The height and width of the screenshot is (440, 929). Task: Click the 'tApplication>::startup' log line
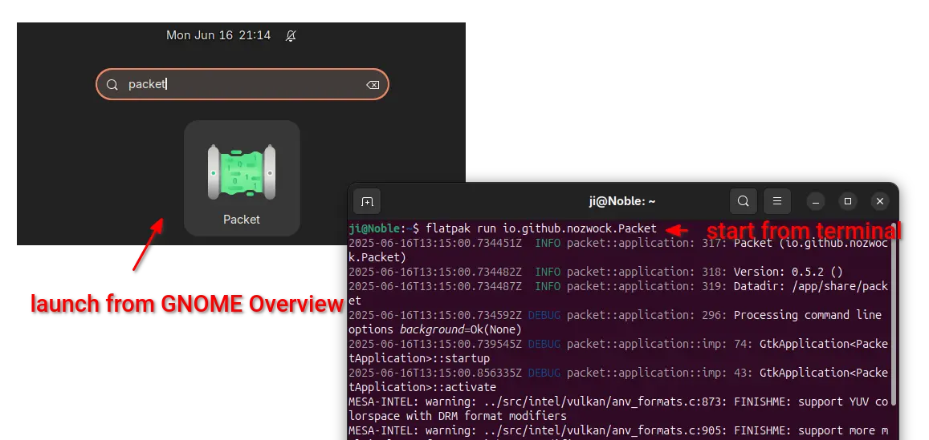(x=419, y=358)
